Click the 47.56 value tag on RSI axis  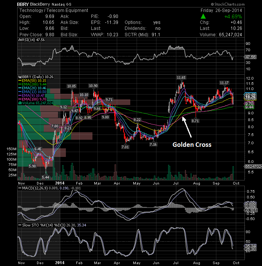coord(250,57)
